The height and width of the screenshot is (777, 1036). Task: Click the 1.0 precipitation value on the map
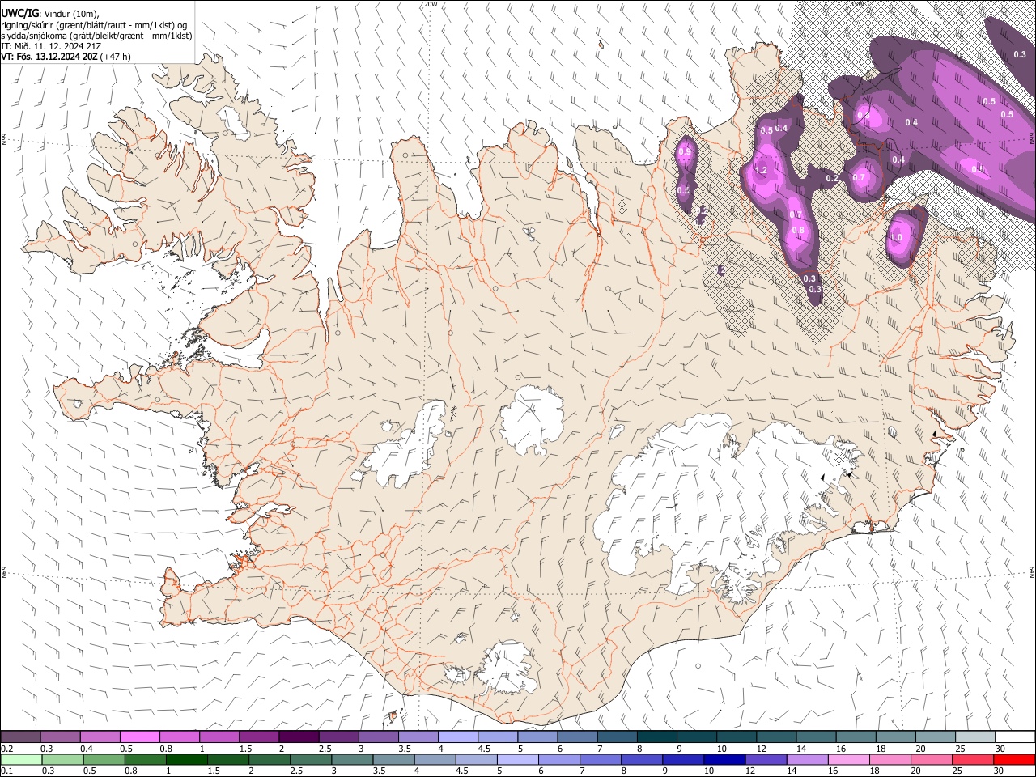pos(895,238)
